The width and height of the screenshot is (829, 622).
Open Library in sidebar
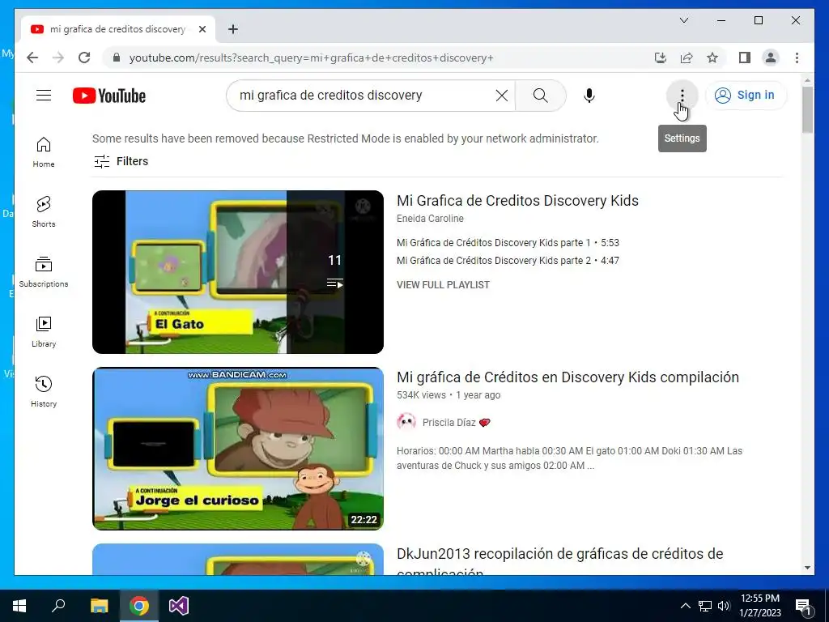point(44,331)
